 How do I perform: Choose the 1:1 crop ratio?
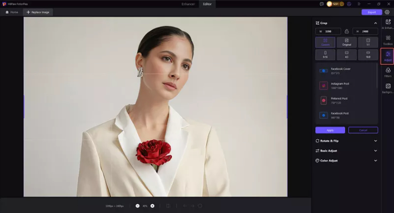point(368,42)
